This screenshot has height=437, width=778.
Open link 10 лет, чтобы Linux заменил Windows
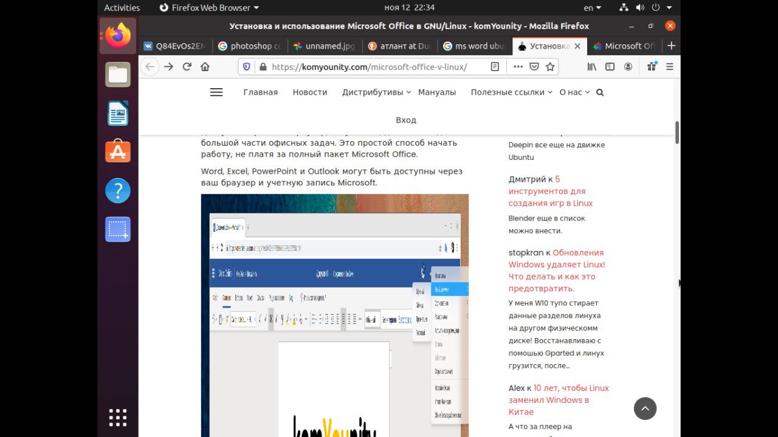tap(559, 400)
